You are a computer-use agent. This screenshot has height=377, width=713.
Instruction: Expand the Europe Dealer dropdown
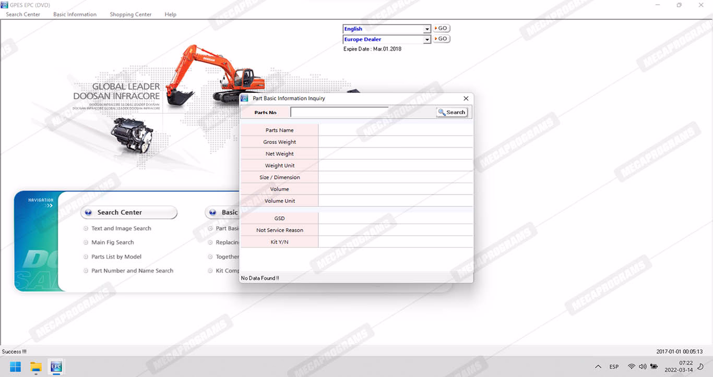[x=427, y=40]
